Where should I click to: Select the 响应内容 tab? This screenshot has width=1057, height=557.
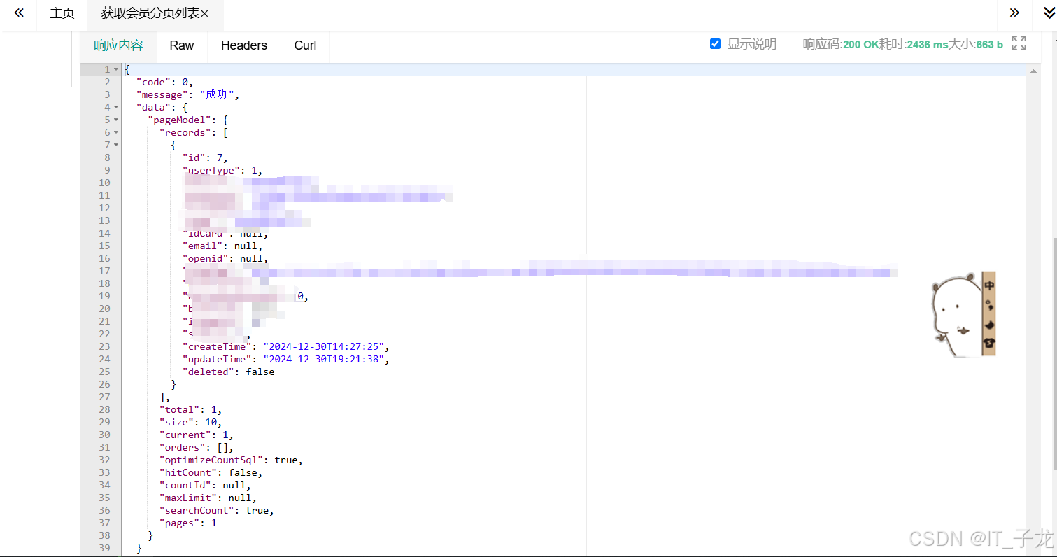click(117, 45)
